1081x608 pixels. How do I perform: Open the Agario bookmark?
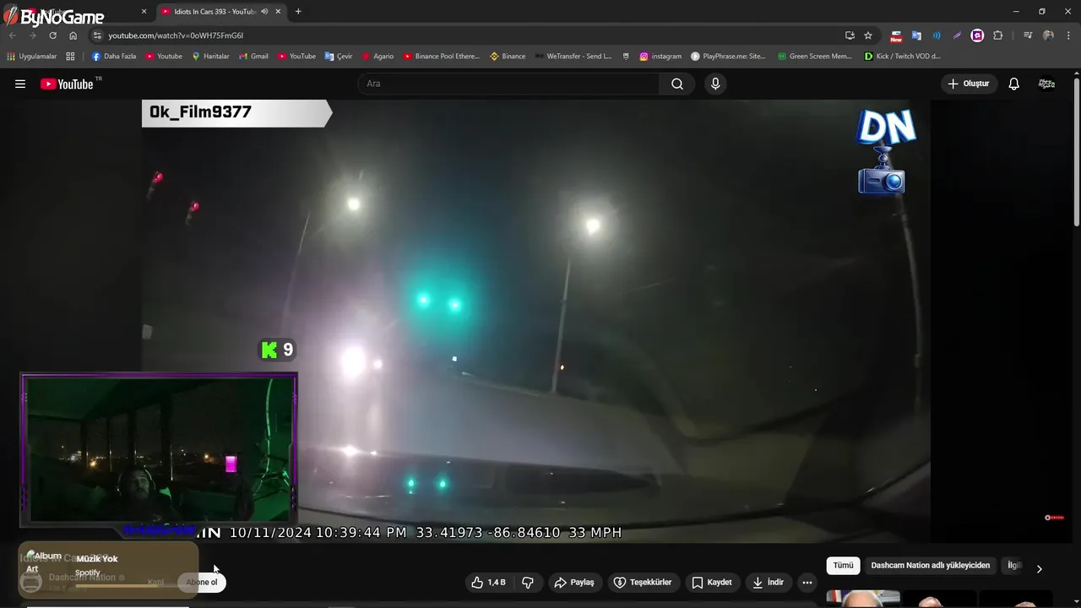[378, 57]
